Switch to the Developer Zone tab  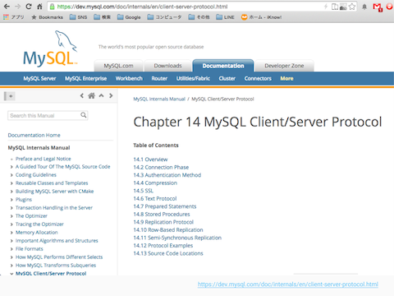pyautogui.click(x=284, y=66)
